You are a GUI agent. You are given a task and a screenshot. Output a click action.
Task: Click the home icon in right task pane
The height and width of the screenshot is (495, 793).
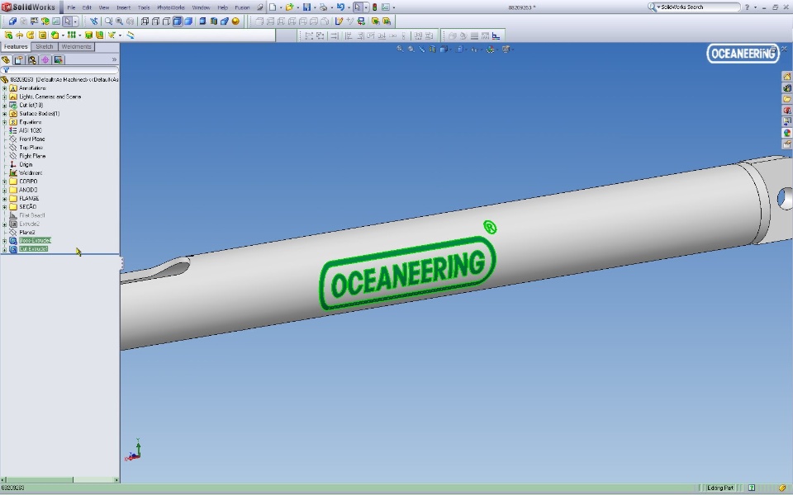click(787, 76)
